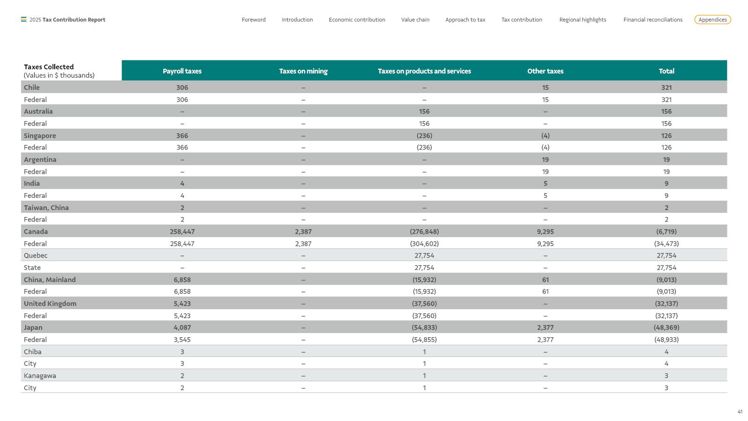The height and width of the screenshot is (421, 748).
Task: Go to the Foreword section
Action: click(x=254, y=20)
